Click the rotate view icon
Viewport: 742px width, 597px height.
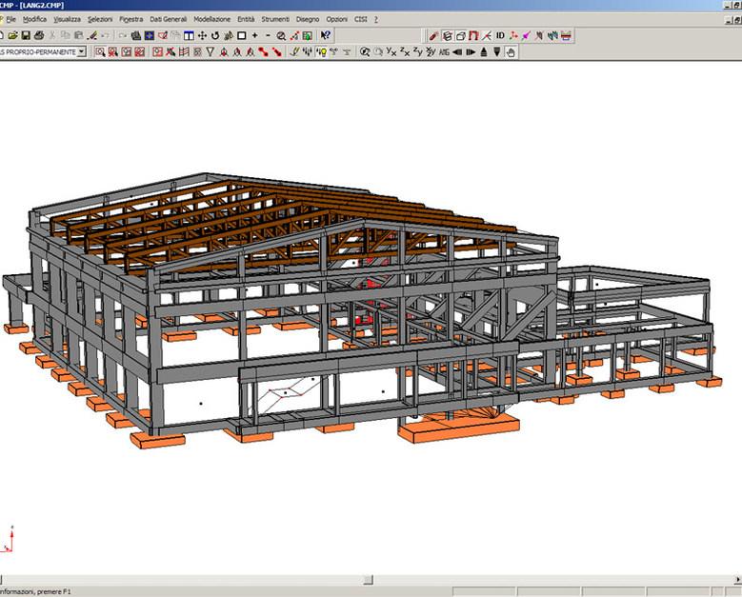coord(215,36)
